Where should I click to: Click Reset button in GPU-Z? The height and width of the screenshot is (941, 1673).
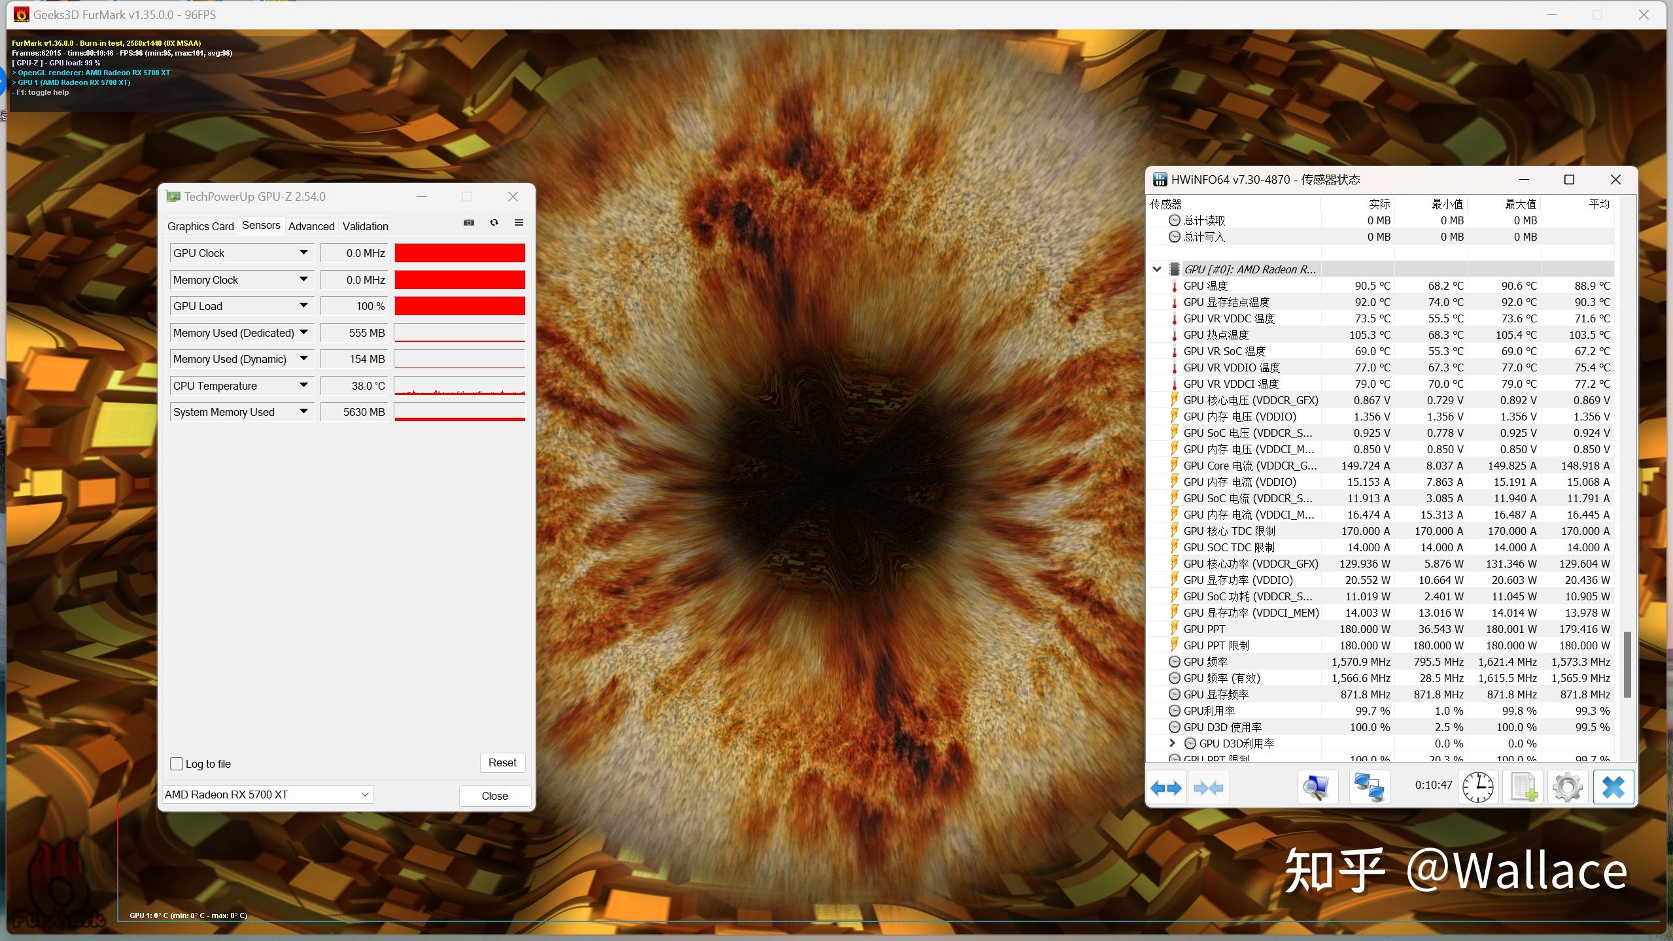coord(502,762)
